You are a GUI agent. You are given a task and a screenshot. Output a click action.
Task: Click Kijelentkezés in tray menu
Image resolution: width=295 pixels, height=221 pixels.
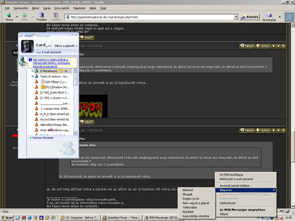[x=246, y=203]
